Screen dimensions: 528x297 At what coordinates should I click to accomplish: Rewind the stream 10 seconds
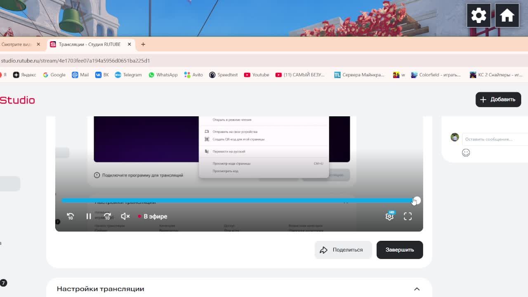coord(71,216)
